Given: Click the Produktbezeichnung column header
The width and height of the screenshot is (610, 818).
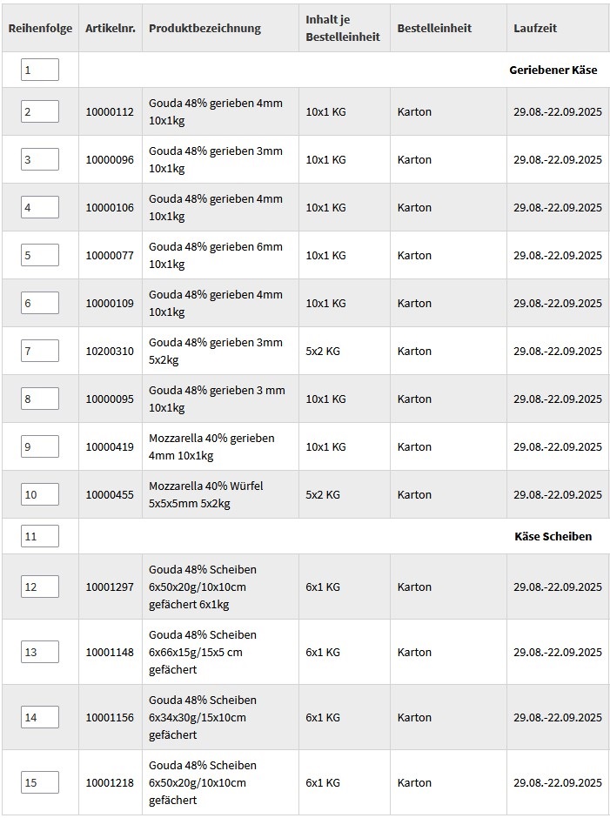Looking at the screenshot, I should point(204,28).
